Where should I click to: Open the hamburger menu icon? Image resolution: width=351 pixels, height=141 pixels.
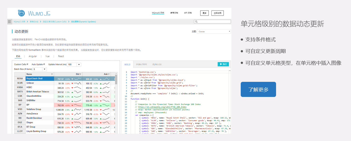coord(10,22)
